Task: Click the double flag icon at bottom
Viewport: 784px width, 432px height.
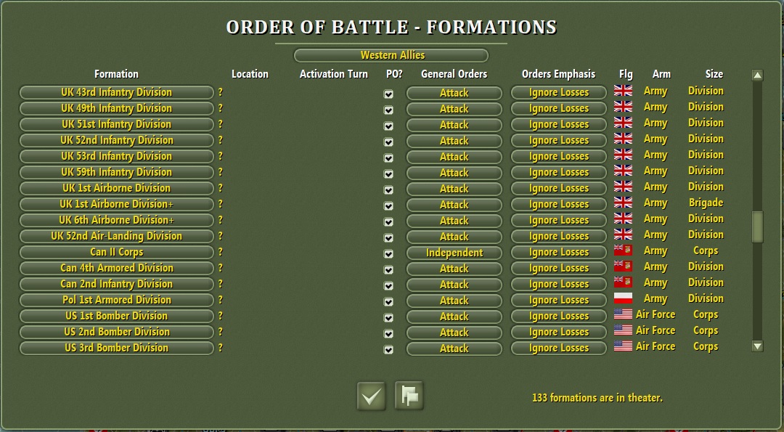Action: 409,396
